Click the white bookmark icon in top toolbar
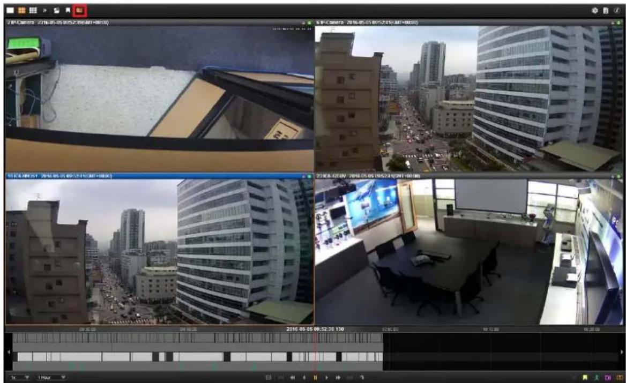 68,10
